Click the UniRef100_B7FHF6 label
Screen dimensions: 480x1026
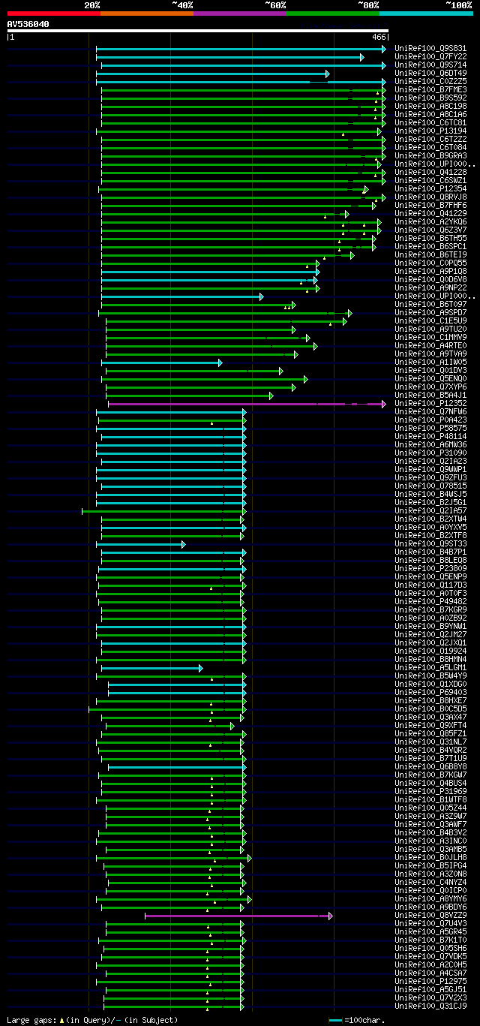(x=430, y=205)
